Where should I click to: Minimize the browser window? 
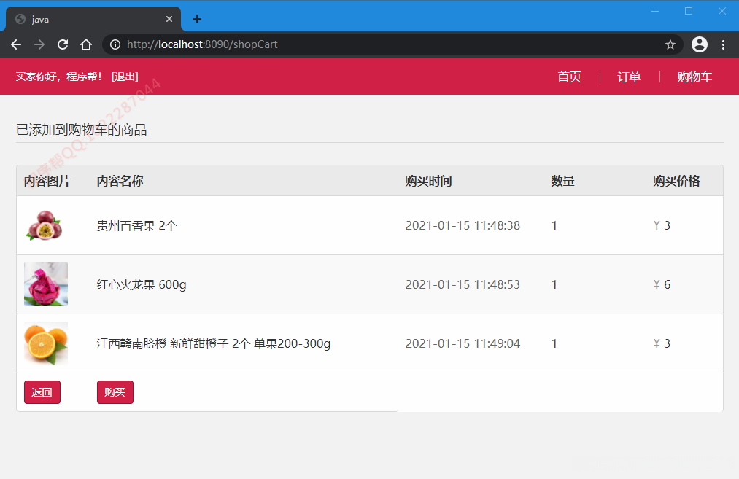[x=655, y=11]
